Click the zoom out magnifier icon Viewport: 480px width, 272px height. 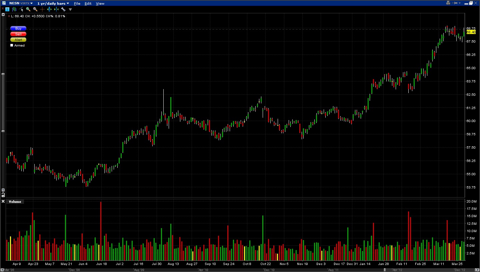pos(35,9)
